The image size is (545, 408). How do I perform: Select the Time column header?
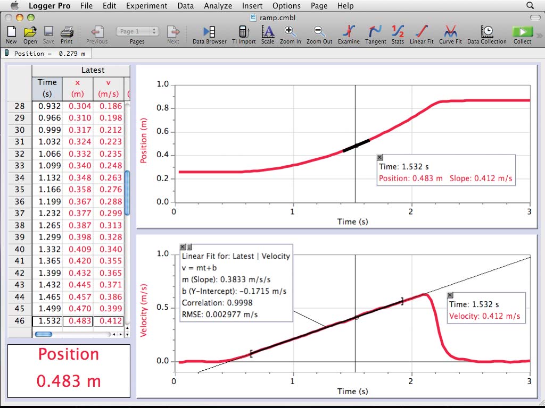click(x=47, y=88)
